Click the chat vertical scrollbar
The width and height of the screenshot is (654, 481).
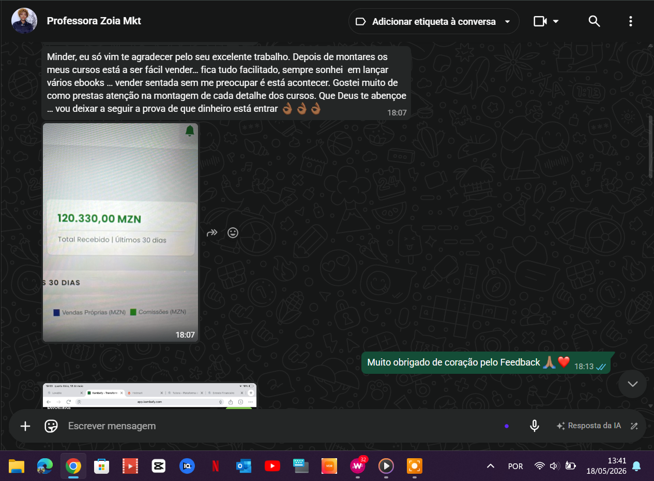pos(651,147)
